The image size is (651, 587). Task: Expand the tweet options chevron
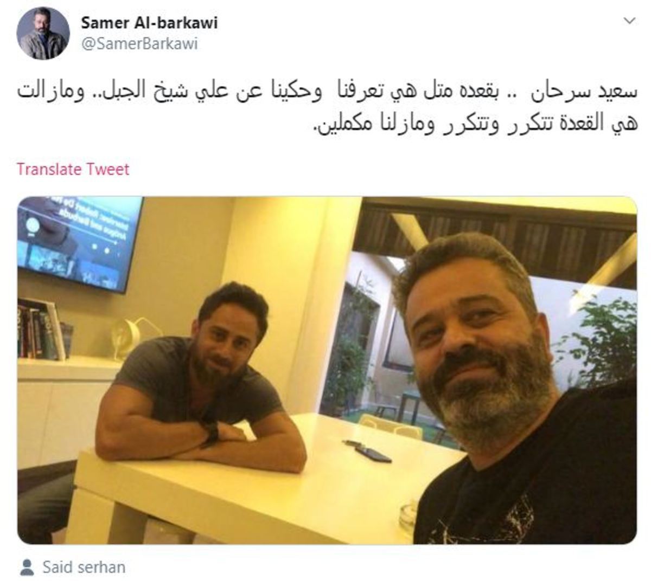(x=629, y=21)
